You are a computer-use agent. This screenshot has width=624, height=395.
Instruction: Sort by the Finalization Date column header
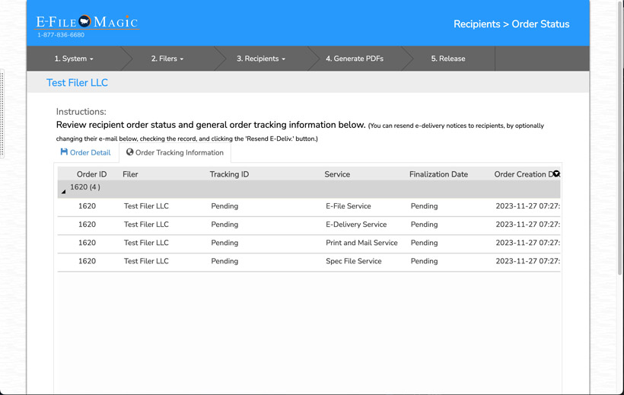click(x=438, y=174)
